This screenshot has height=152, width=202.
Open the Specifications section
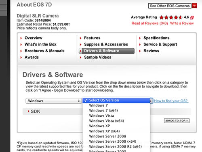[x=156, y=38]
